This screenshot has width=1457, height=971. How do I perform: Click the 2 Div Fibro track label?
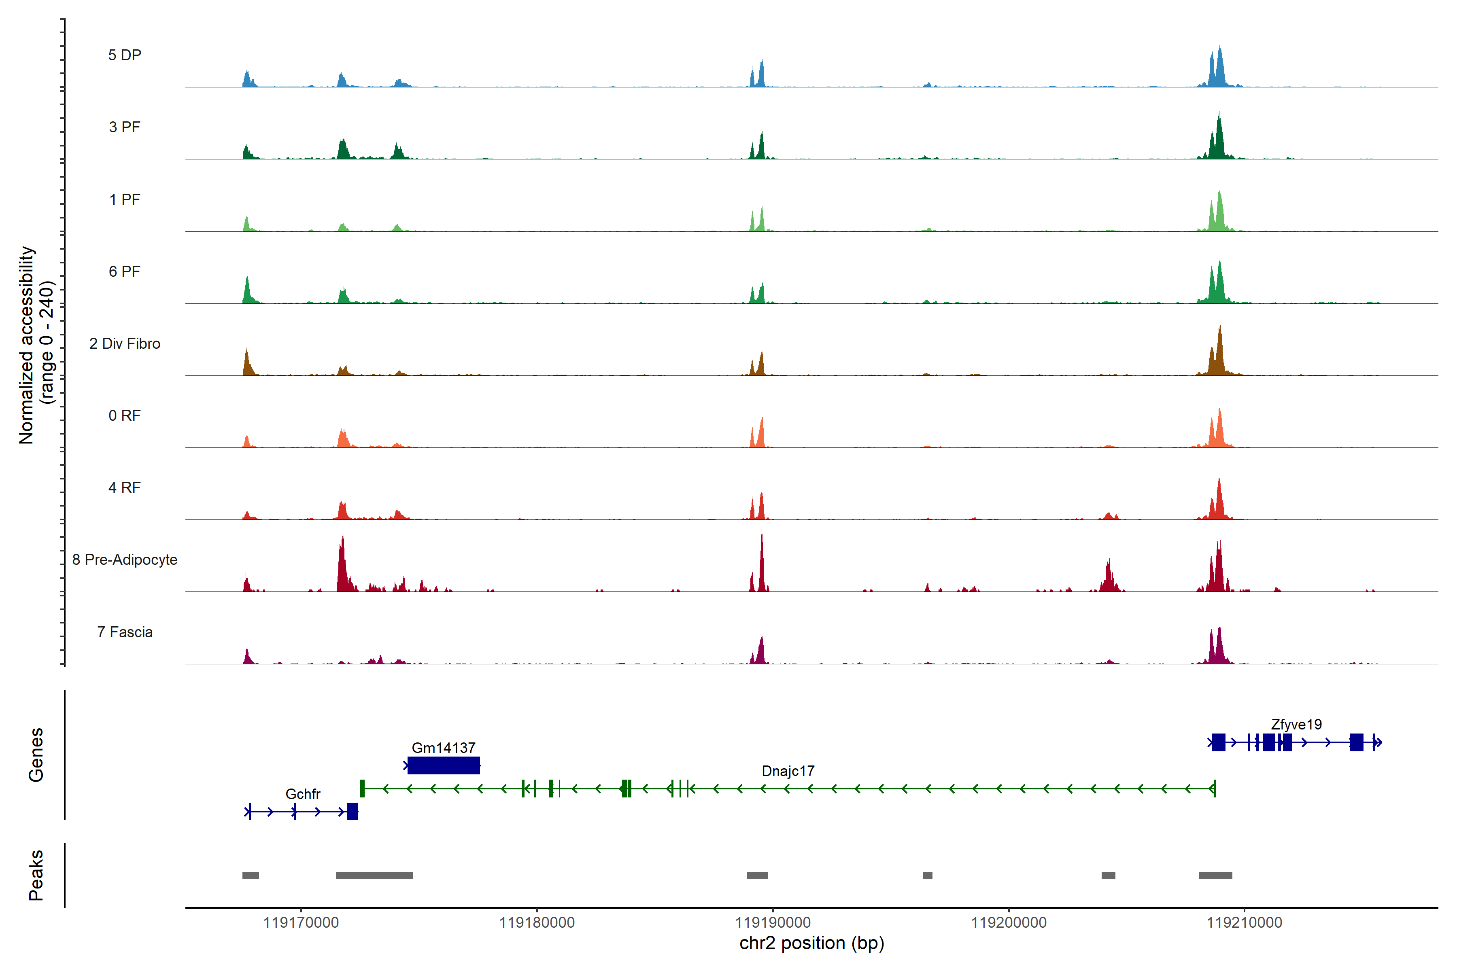pyautogui.click(x=125, y=343)
